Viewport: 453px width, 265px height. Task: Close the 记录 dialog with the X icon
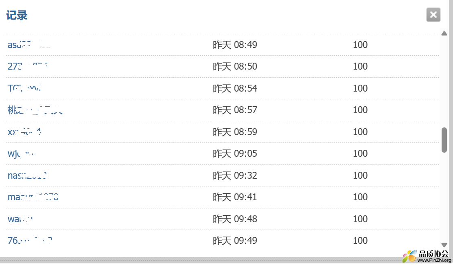433,15
